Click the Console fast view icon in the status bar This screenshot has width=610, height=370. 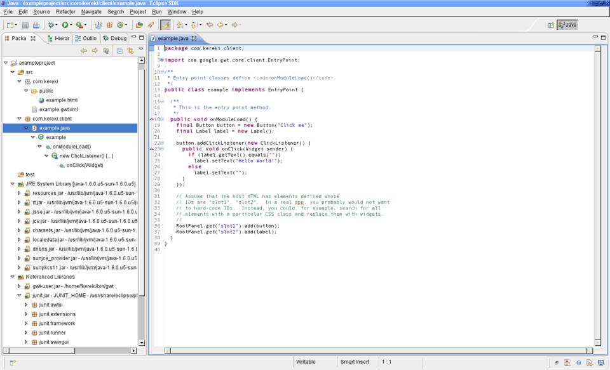click(600, 362)
